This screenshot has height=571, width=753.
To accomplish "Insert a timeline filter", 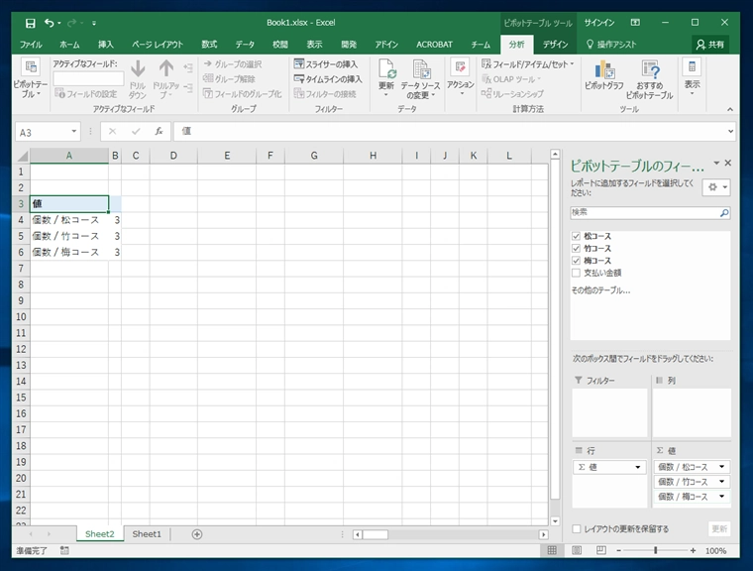I will [x=328, y=79].
